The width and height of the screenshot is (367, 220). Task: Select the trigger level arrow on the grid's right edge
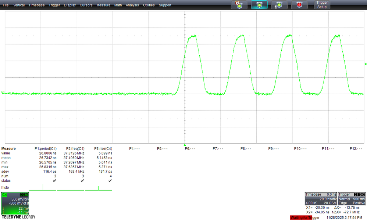366,64
